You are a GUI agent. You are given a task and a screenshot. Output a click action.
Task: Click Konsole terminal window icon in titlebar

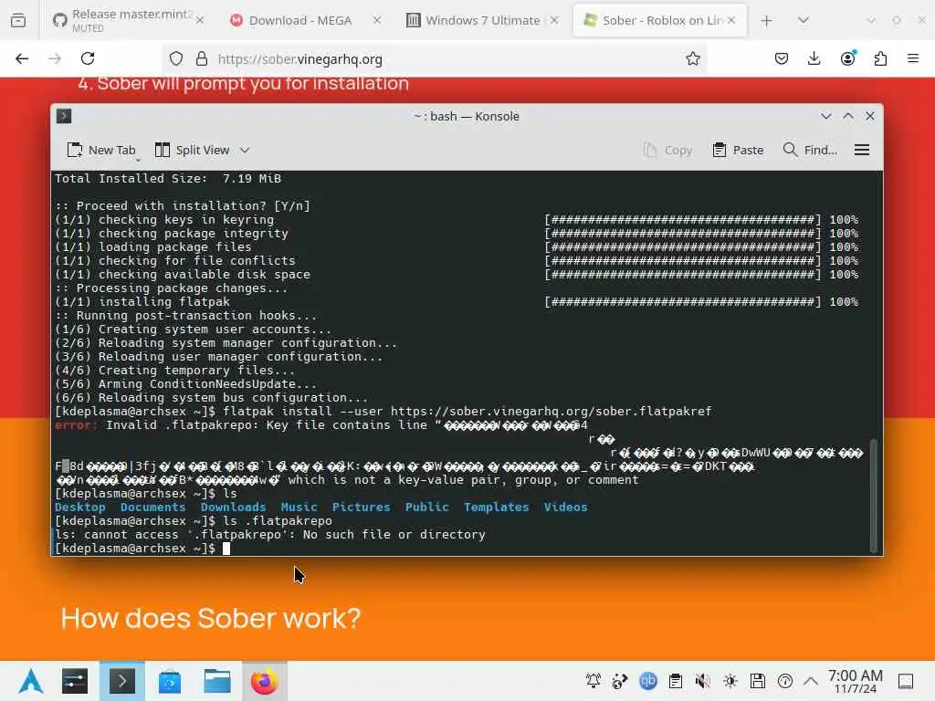coord(64,116)
